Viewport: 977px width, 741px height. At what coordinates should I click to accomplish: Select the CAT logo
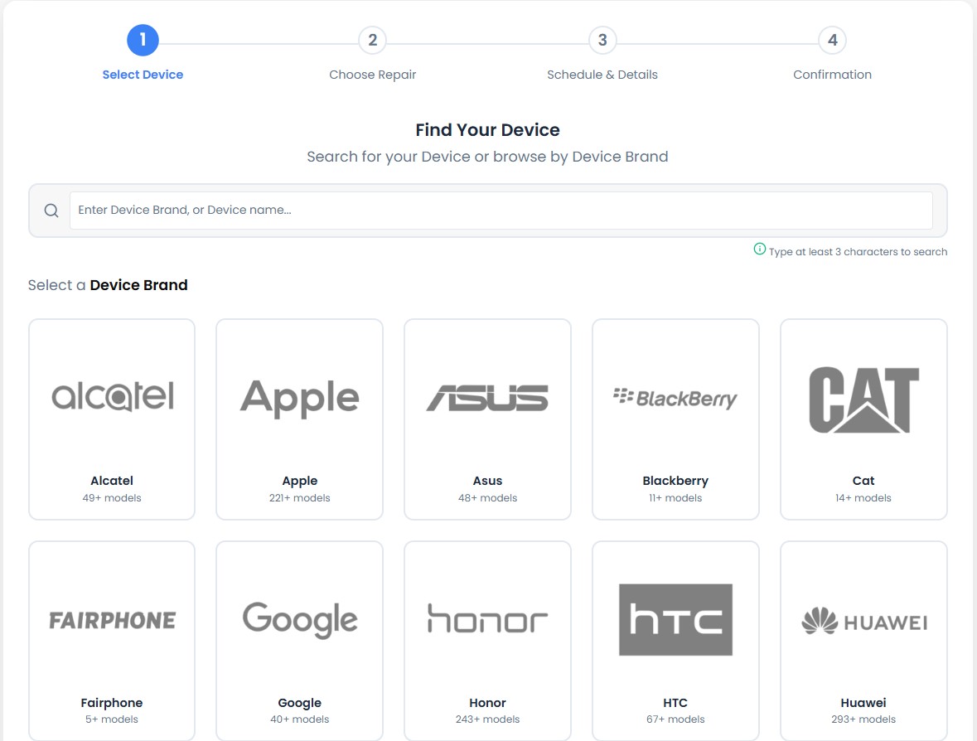coord(863,400)
